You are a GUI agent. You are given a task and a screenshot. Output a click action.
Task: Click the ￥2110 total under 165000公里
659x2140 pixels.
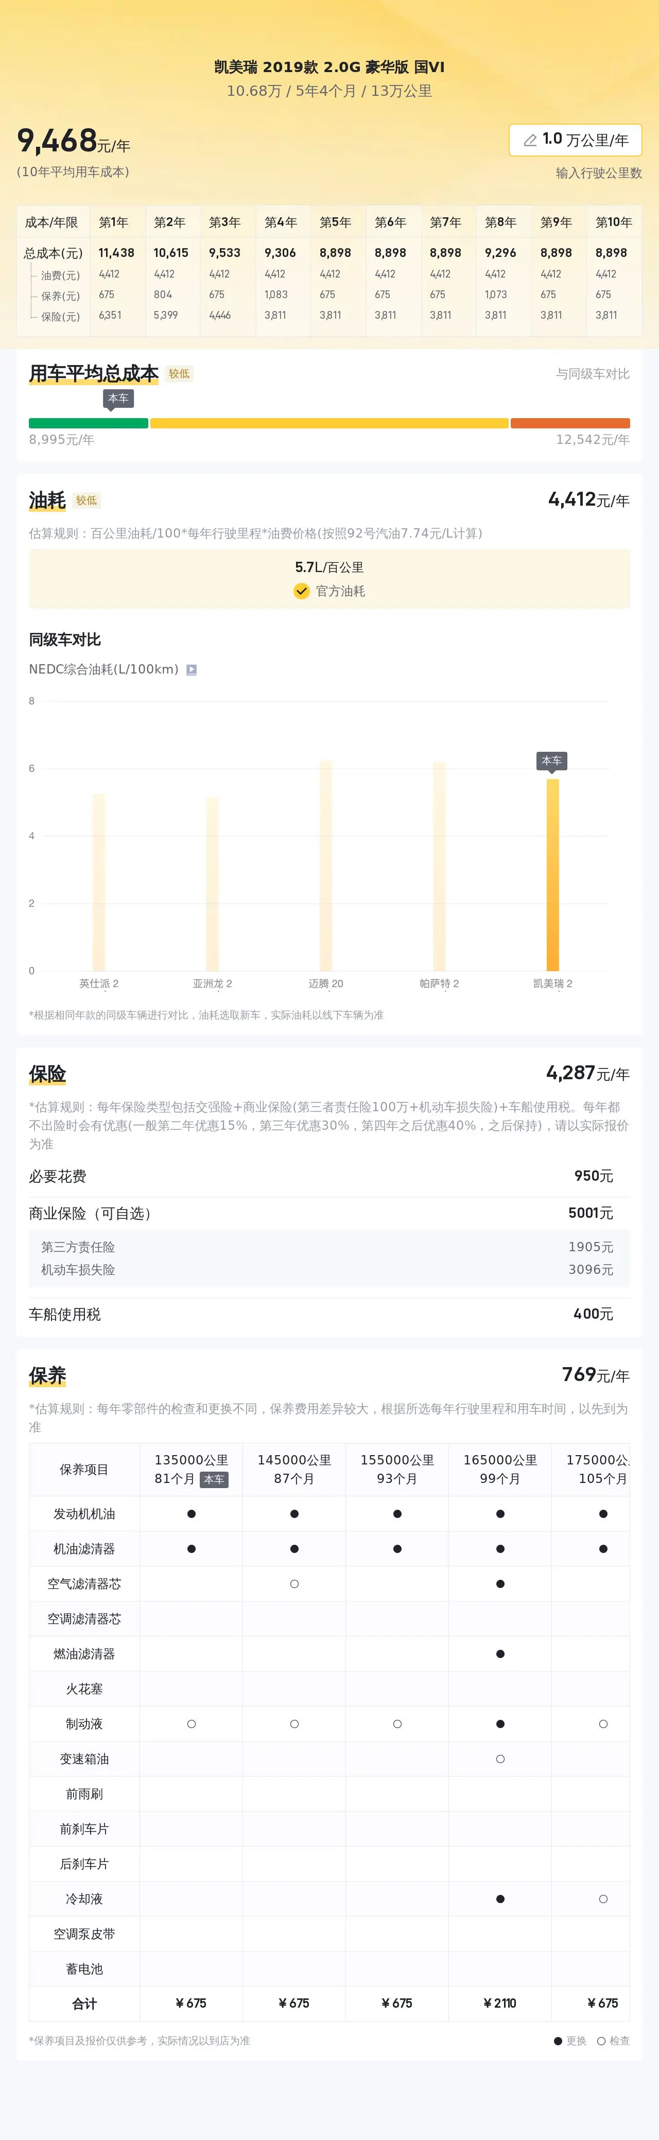[x=500, y=2003]
